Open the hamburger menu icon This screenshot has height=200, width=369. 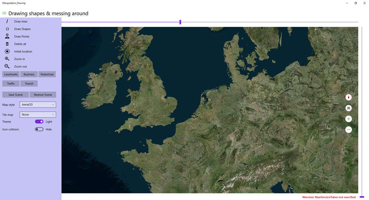pos(4,13)
